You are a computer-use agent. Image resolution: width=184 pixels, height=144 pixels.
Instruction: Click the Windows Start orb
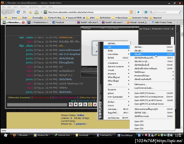5,135
